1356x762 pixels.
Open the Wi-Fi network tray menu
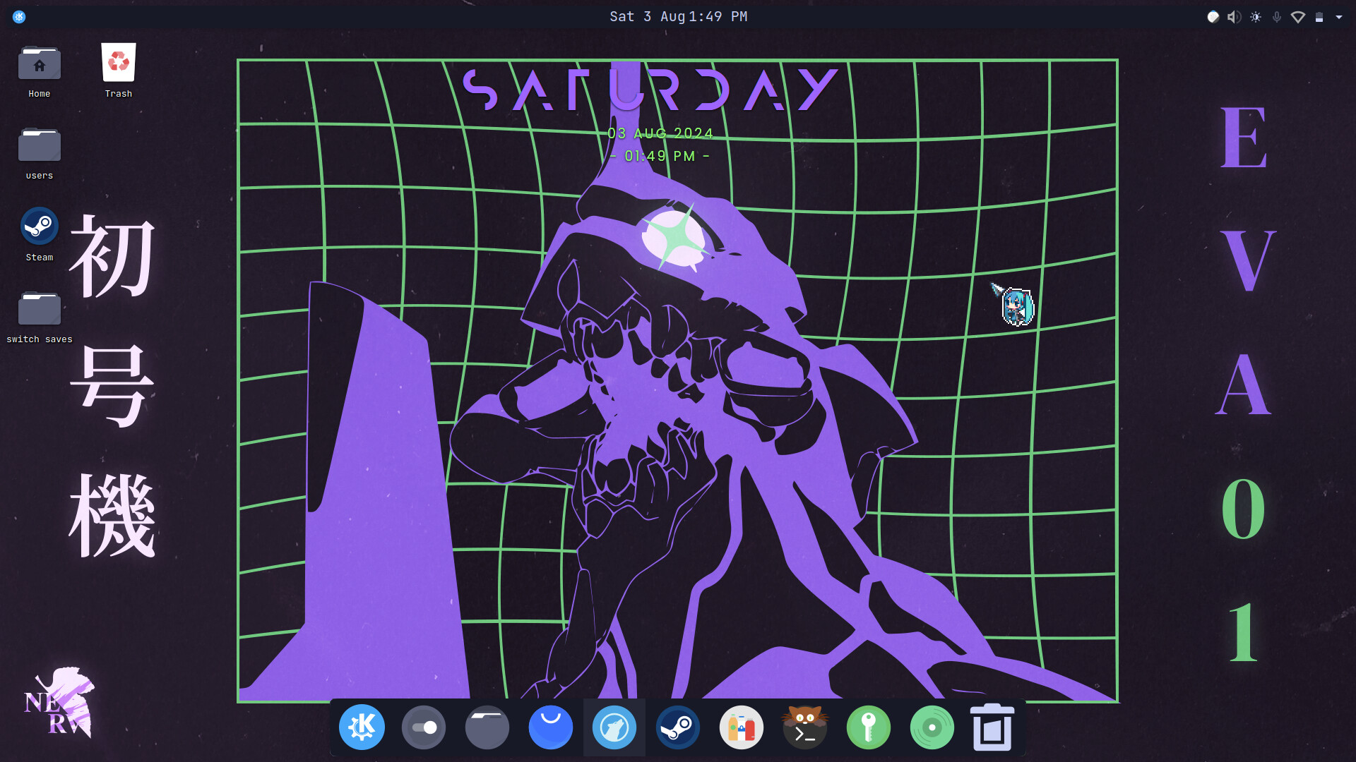[x=1298, y=17]
